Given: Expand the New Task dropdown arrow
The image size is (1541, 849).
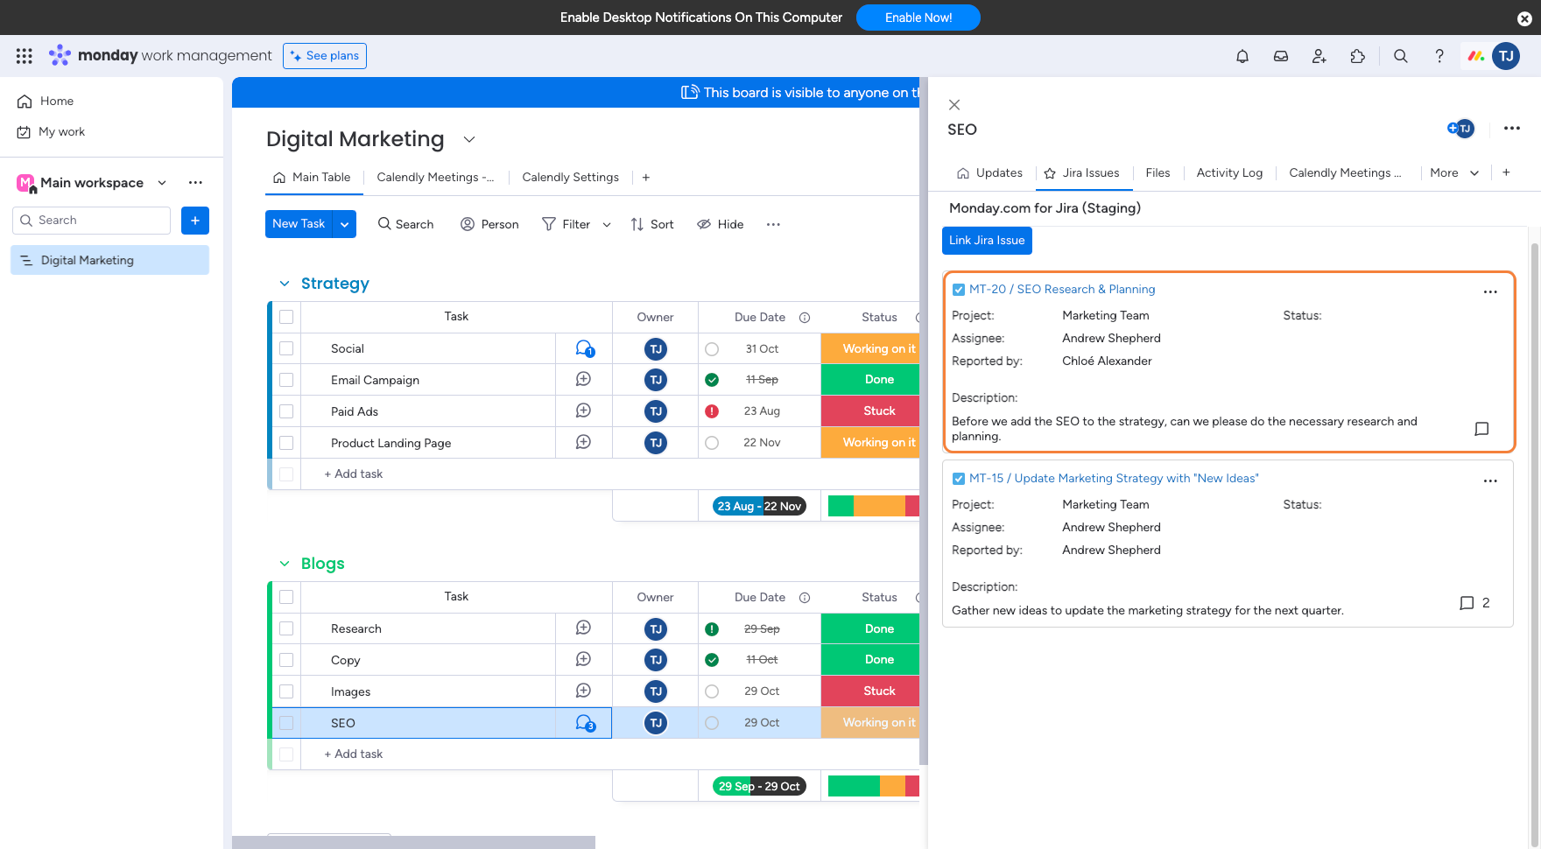Looking at the screenshot, I should tap(345, 224).
